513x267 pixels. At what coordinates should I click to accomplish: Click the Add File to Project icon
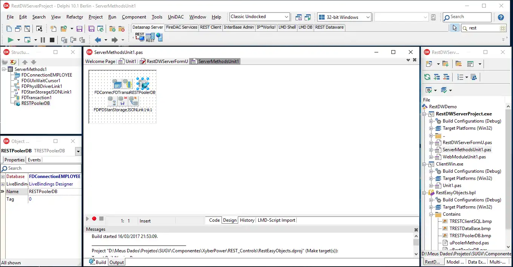(112, 29)
